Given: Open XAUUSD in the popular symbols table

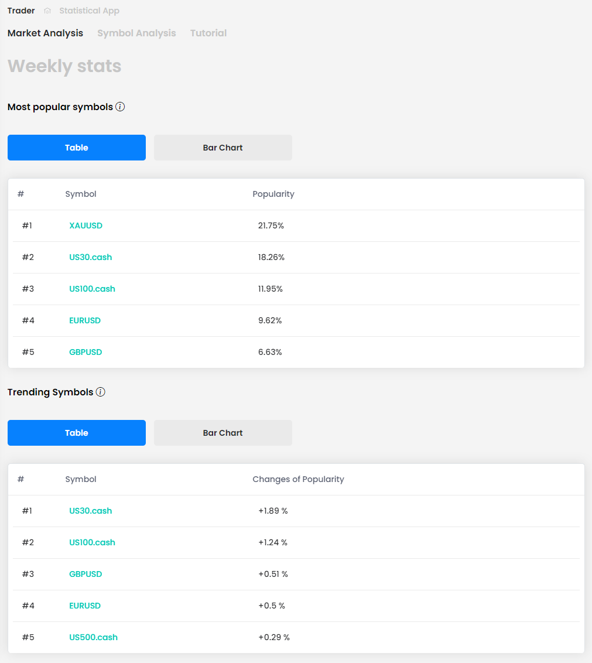Looking at the screenshot, I should click(85, 225).
